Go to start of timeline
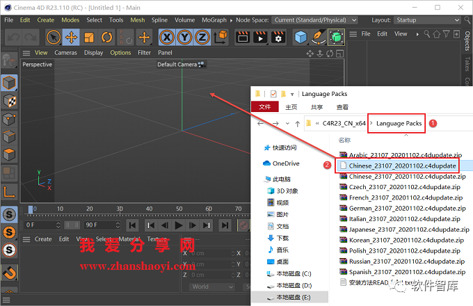473x306 pixels. (132, 225)
